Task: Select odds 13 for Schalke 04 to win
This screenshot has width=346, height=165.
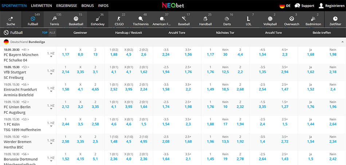Action: tap(95, 54)
